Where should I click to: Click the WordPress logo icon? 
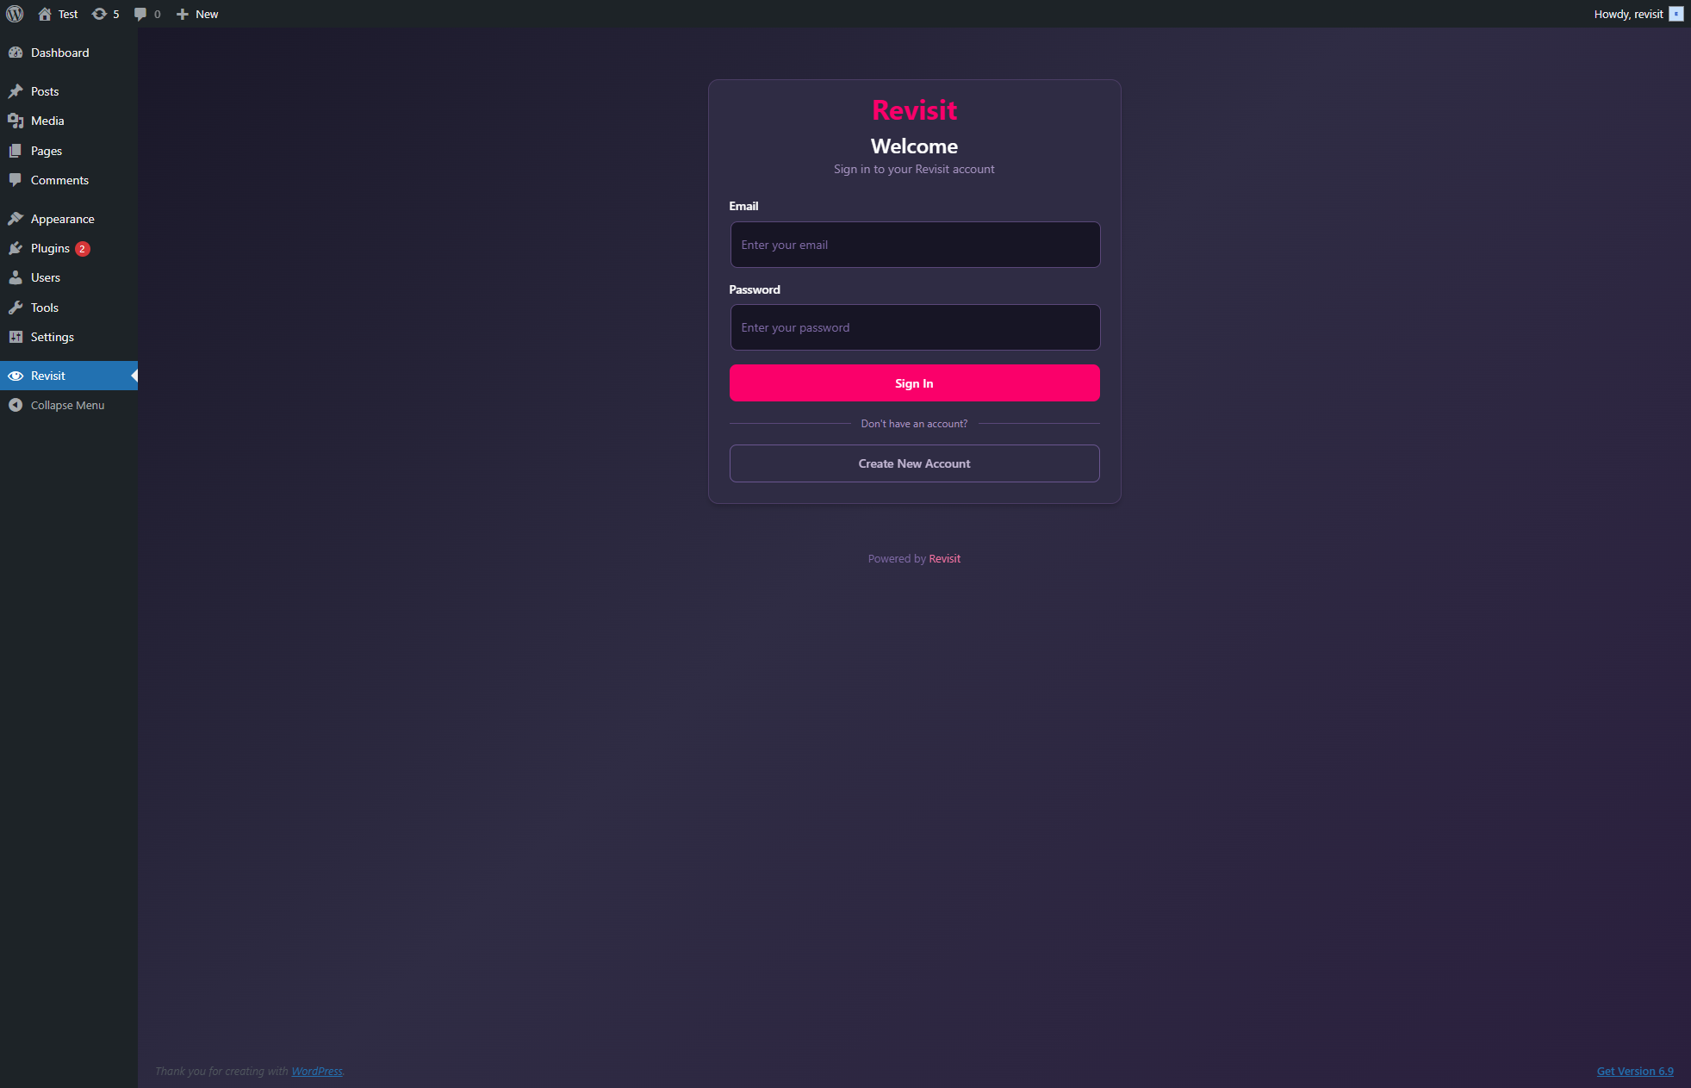(x=15, y=14)
